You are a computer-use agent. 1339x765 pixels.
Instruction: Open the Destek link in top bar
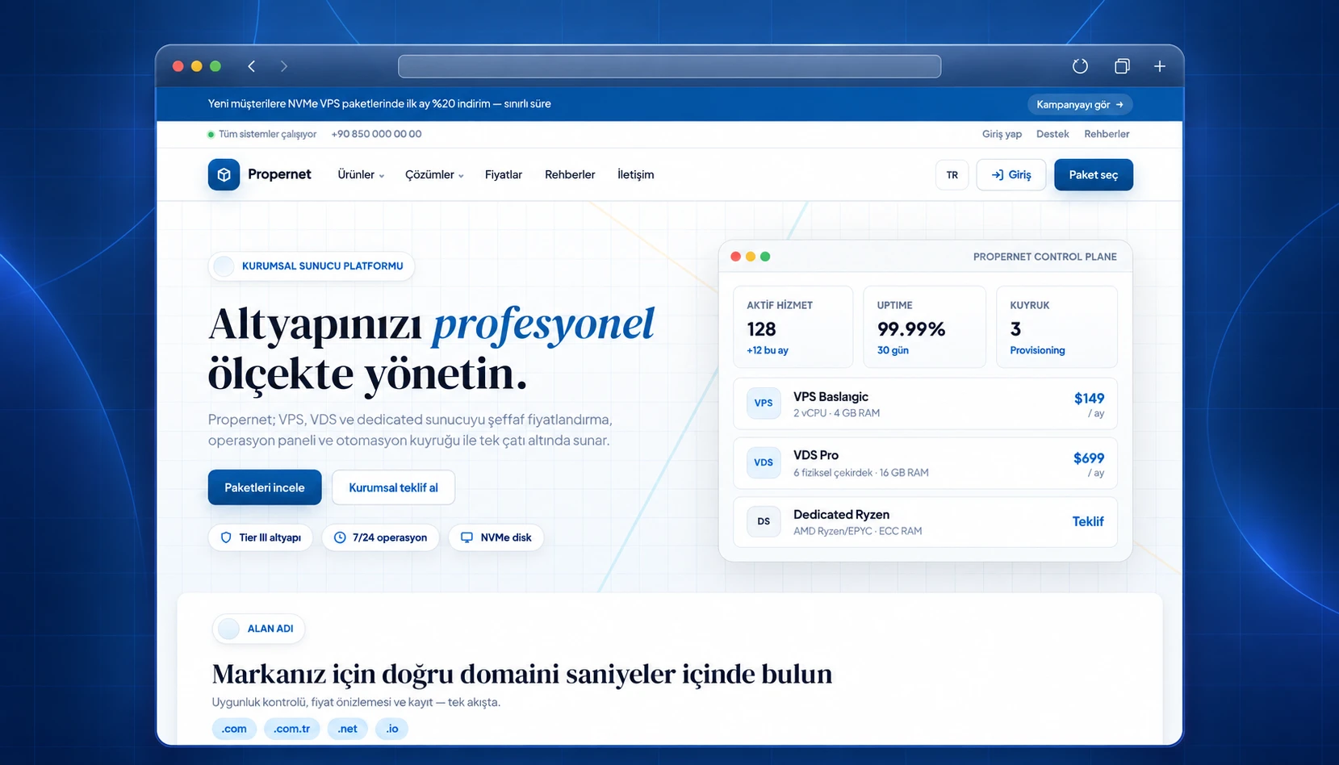(1052, 134)
